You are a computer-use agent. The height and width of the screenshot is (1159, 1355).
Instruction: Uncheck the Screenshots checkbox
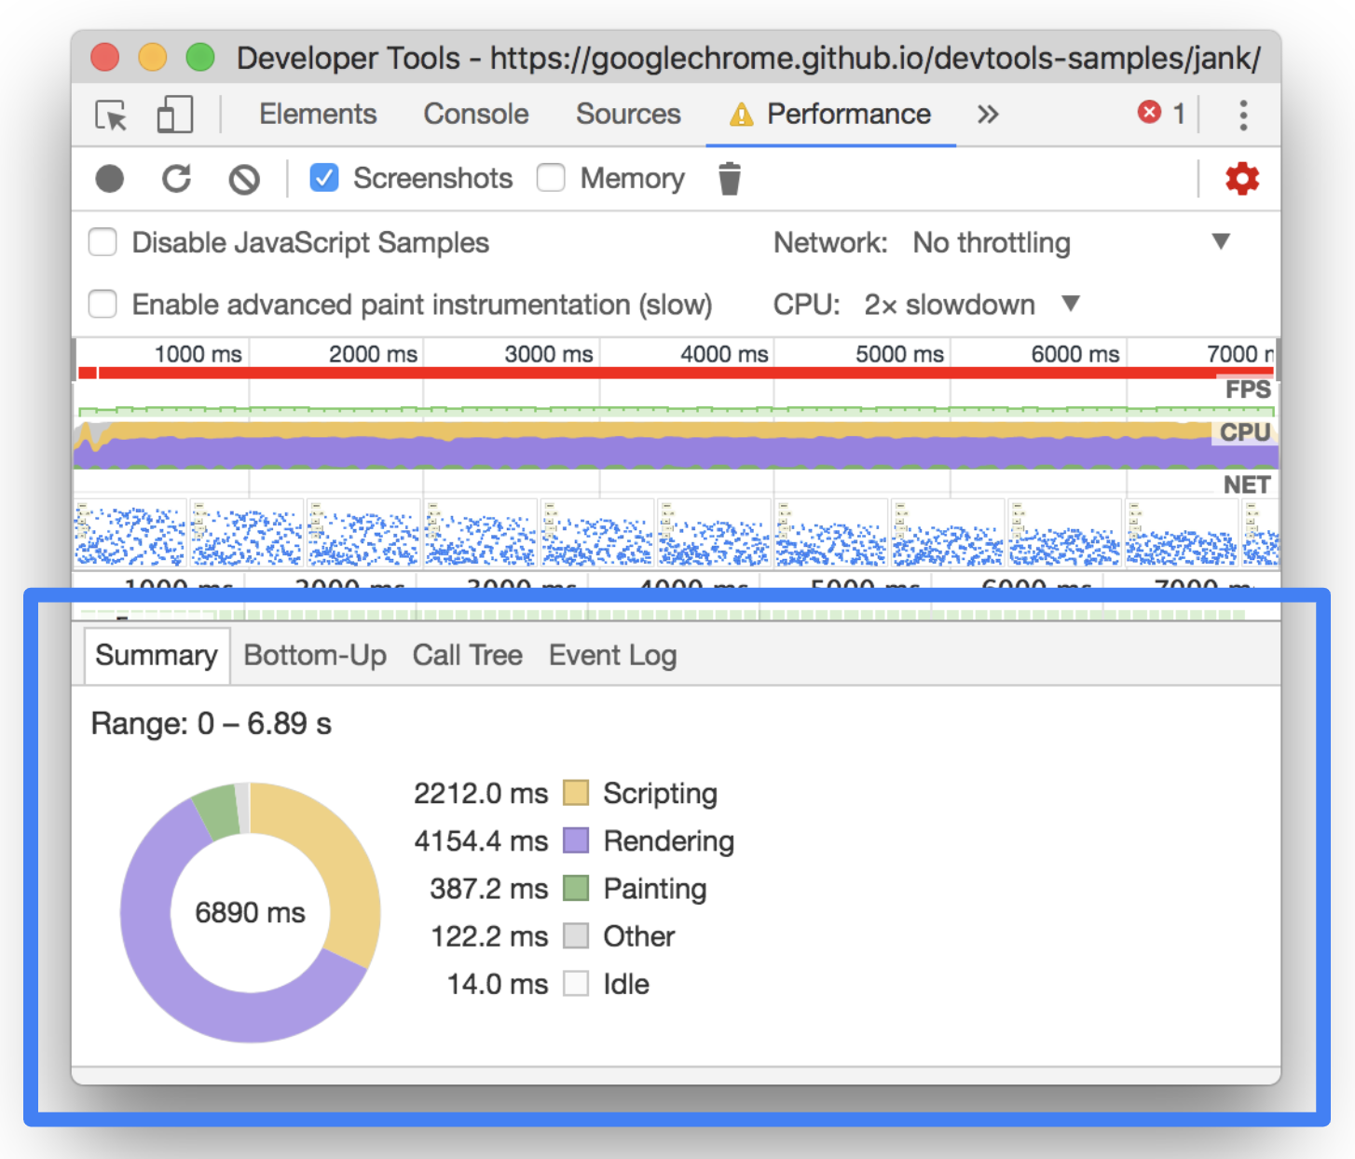coord(323,178)
